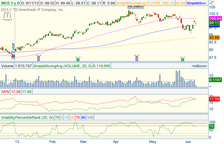This screenshot has width=224, height=144.
Task: Click the green 99.11 last price bubble
Action: pos(214,23)
